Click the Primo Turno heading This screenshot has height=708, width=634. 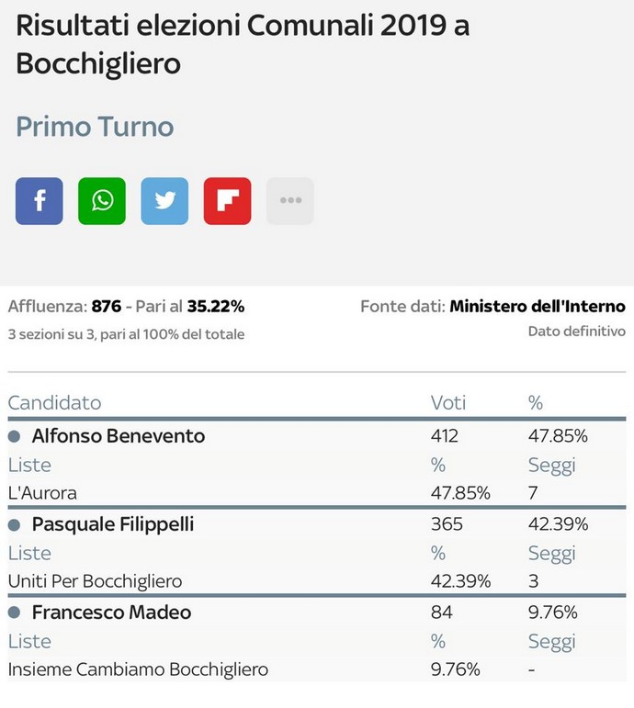95,127
